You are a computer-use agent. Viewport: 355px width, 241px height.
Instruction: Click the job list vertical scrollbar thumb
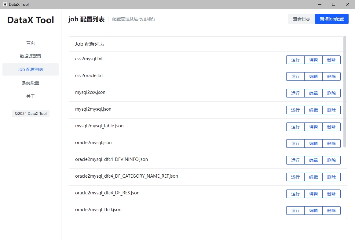coord(345,92)
